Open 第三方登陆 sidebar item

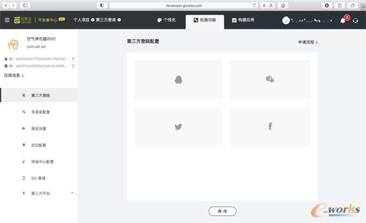point(39,95)
